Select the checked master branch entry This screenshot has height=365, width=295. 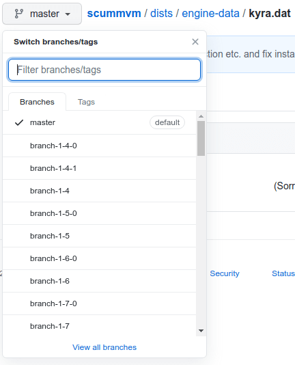pos(99,122)
